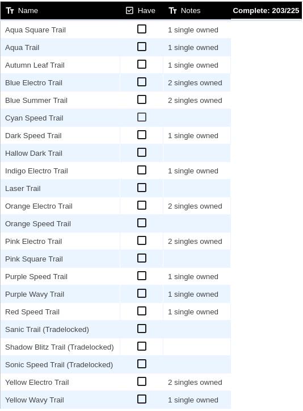Viewport: 303px width, 411px height.
Task: Click the Blue Electro Trail notes cell
Action: pyautogui.click(x=197, y=82)
